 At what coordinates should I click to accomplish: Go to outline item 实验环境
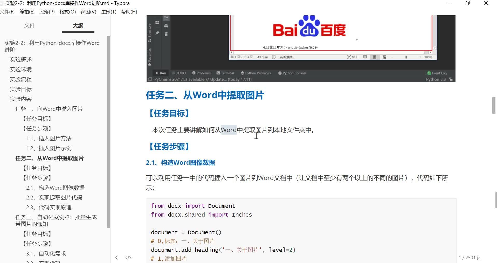pos(21,70)
